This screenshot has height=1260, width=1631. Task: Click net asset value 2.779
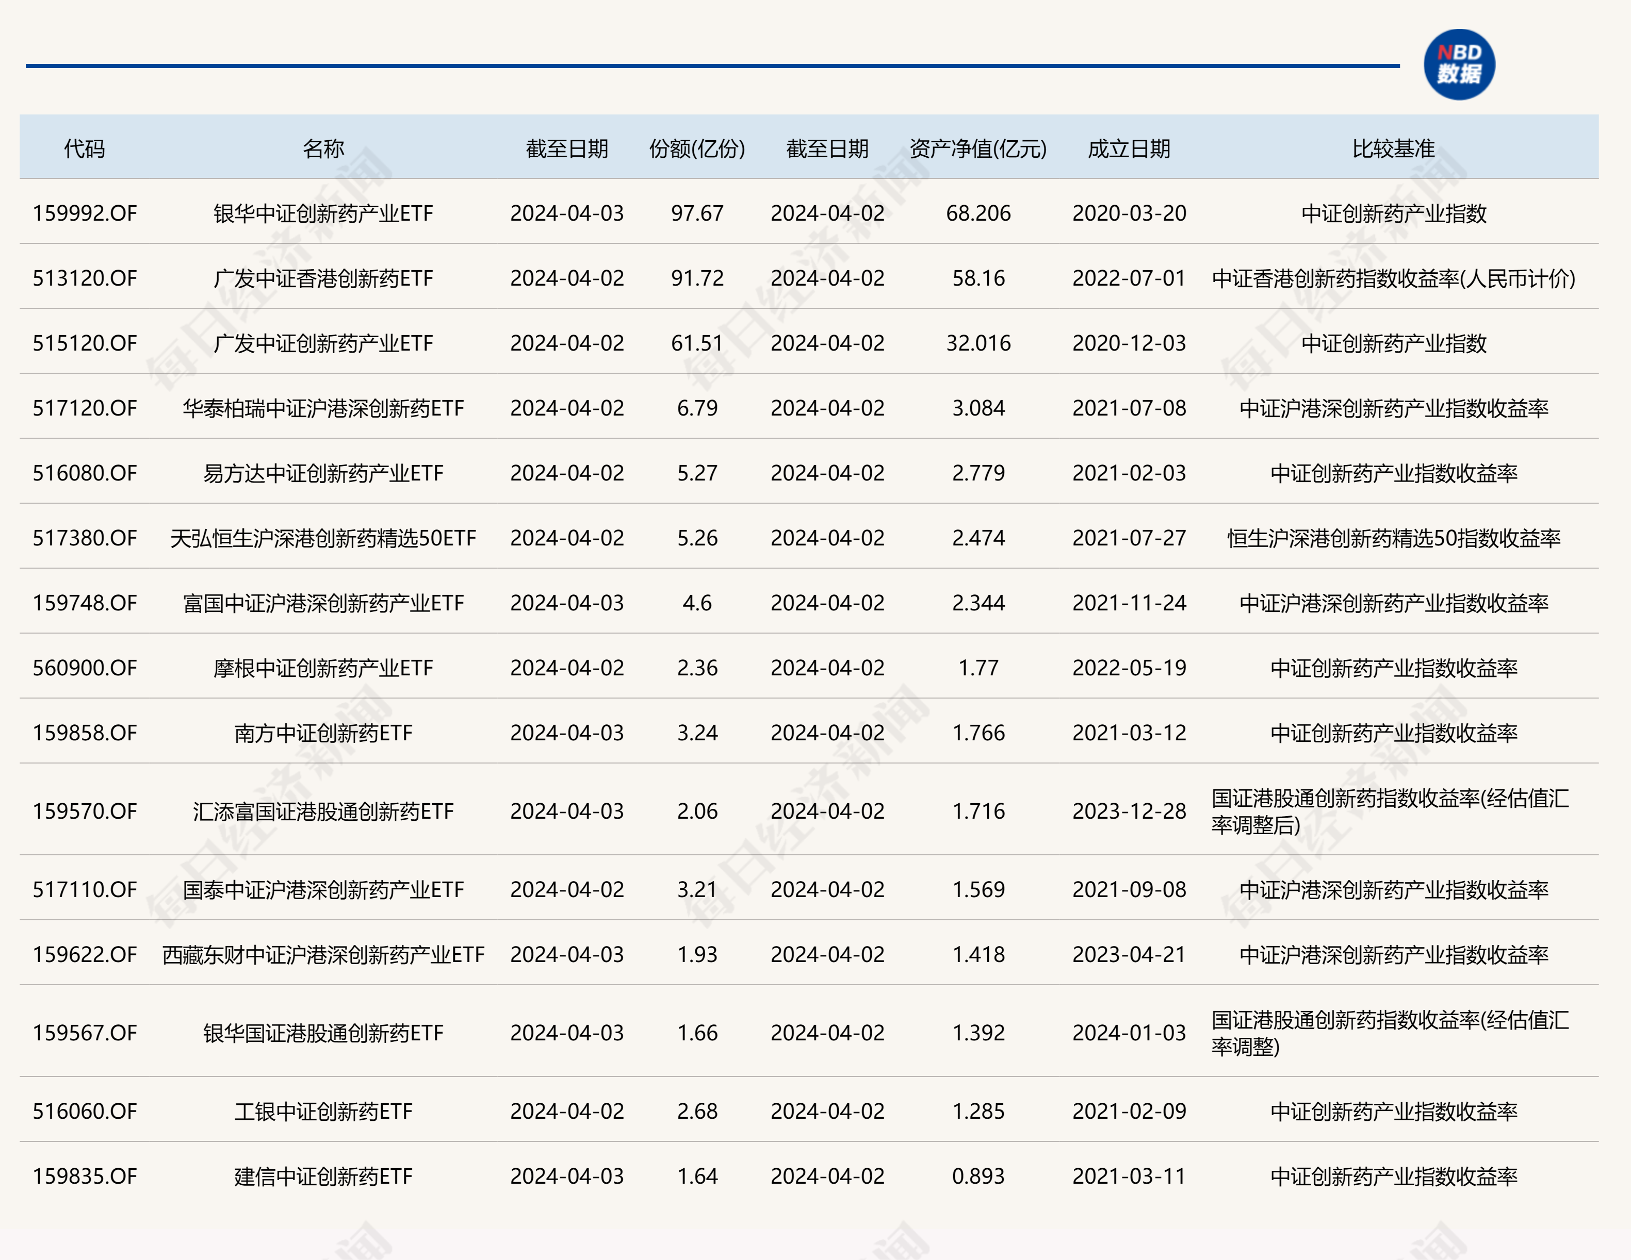click(x=978, y=473)
